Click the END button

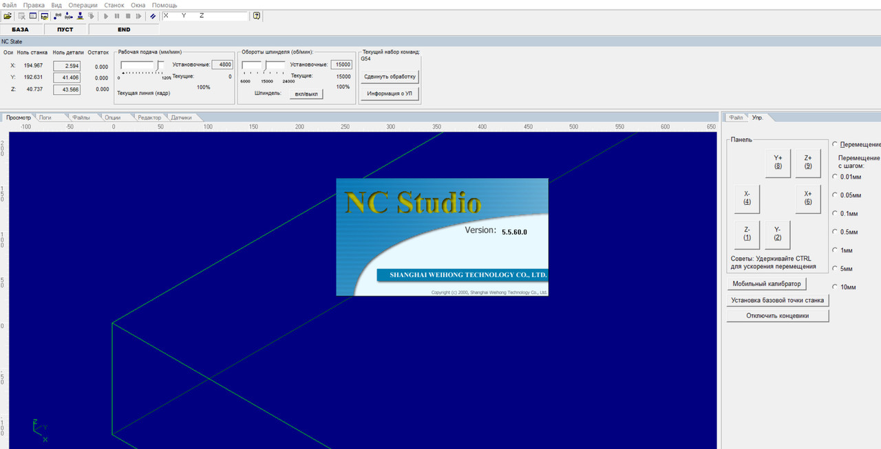pos(124,30)
